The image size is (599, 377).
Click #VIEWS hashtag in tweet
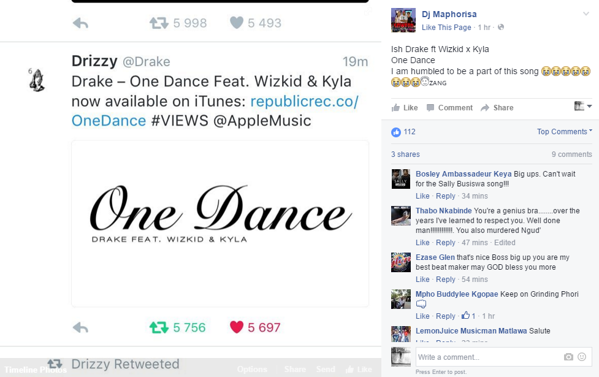[180, 121]
